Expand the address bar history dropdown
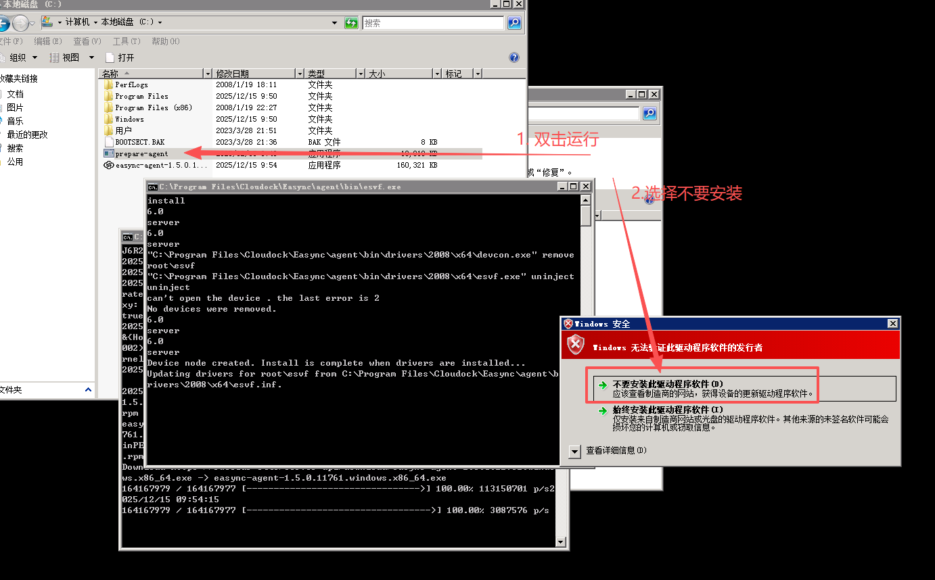 (x=334, y=22)
